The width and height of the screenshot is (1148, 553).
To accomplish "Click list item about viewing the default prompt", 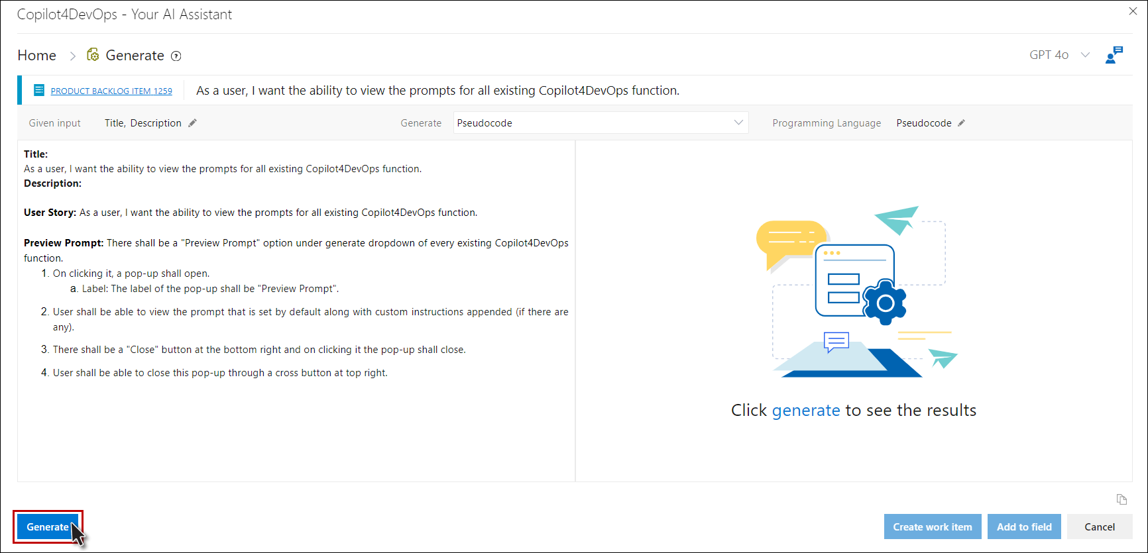I will (311, 319).
